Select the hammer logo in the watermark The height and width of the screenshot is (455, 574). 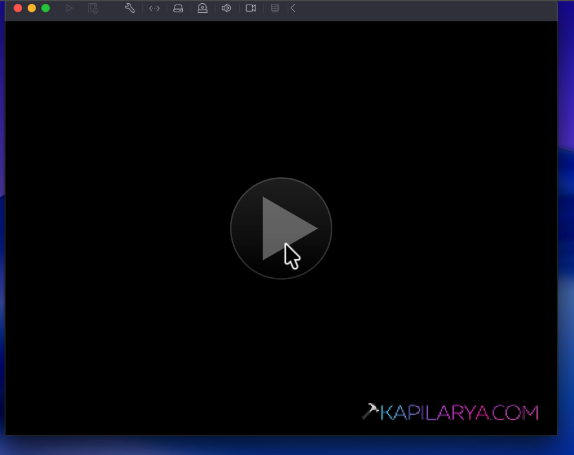coord(372,410)
